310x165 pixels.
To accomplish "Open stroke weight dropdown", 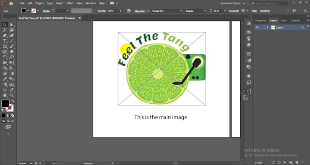I will click(x=67, y=11).
